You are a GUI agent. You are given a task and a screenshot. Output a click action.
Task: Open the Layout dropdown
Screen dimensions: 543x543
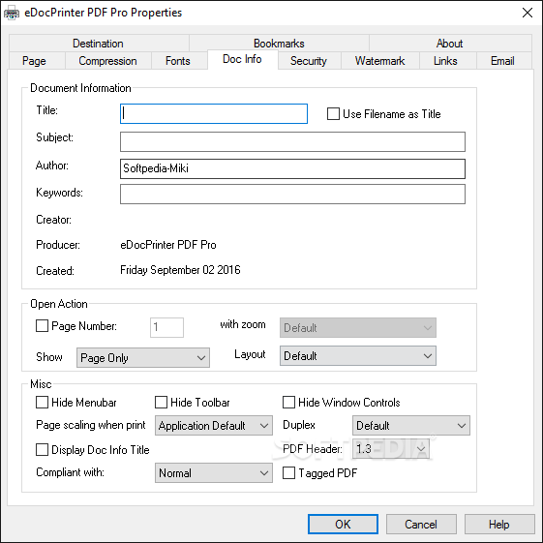358,355
